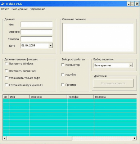Click inside the Описание поломки text area
140x144 pixels.
(98, 37)
